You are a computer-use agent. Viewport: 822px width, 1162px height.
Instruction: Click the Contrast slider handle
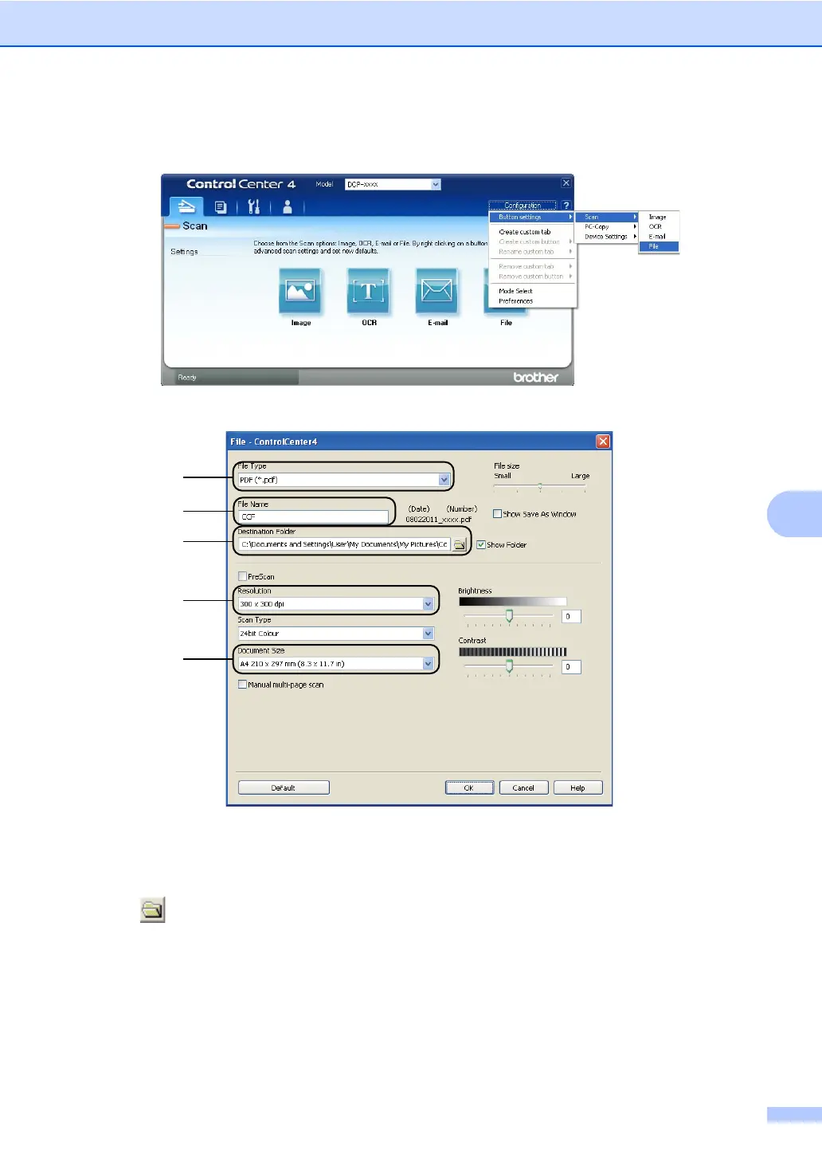[x=509, y=666]
